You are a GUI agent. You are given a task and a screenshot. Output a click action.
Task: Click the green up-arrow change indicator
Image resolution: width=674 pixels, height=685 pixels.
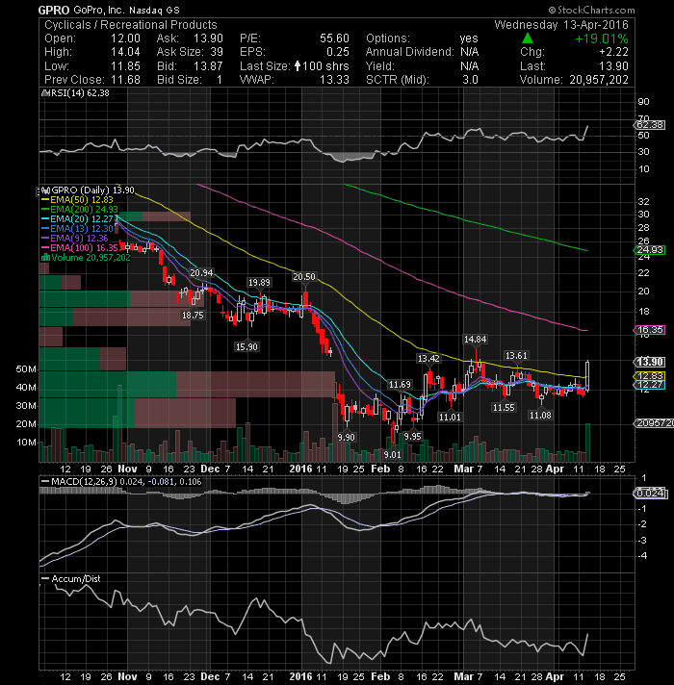pos(528,38)
